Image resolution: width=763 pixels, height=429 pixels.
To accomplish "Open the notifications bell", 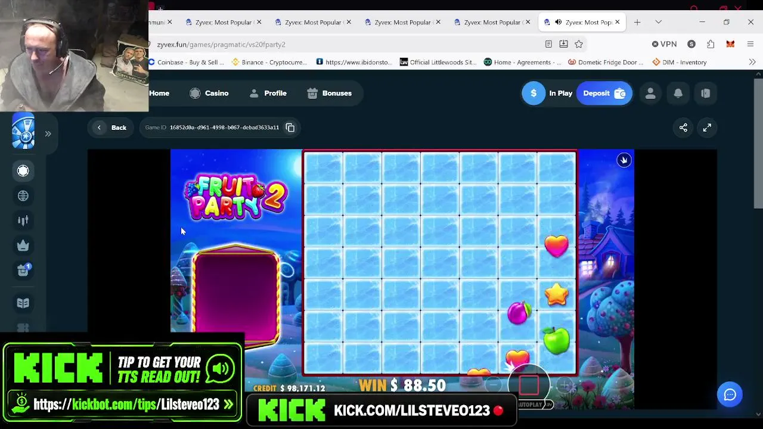I will point(678,93).
